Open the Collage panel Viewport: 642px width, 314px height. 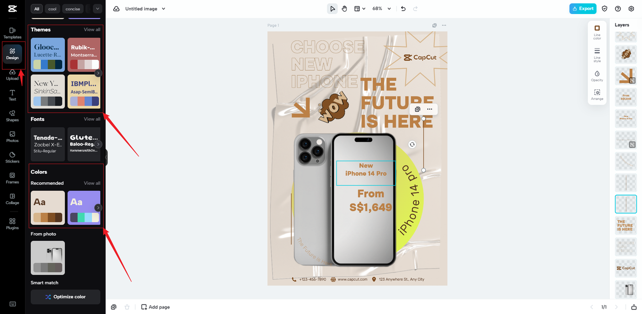(13, 199)
